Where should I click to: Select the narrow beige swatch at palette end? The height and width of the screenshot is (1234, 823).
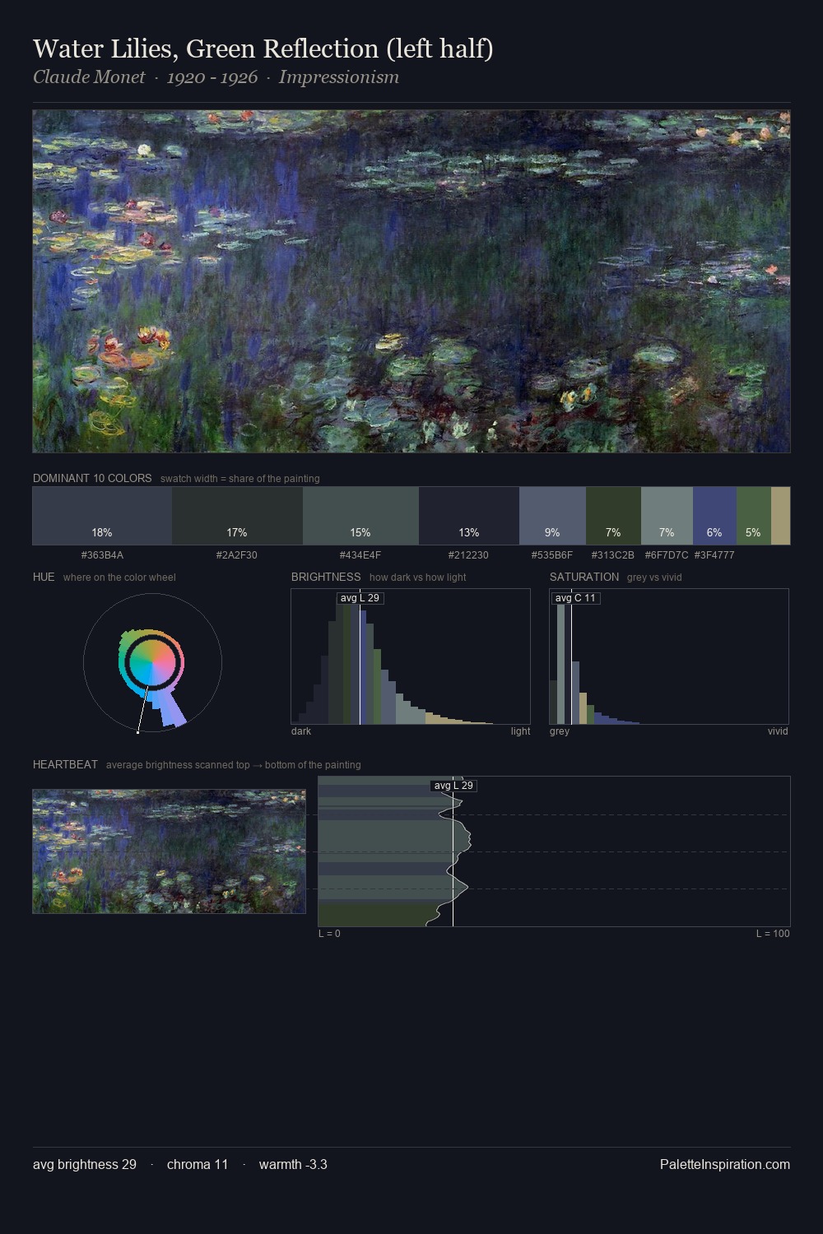pyautogui.click(x=780, y=516)
